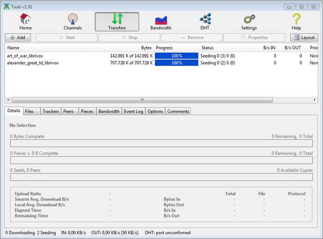Click the scrollbar left arrow
323x239 pixels.
pos(8,100)
